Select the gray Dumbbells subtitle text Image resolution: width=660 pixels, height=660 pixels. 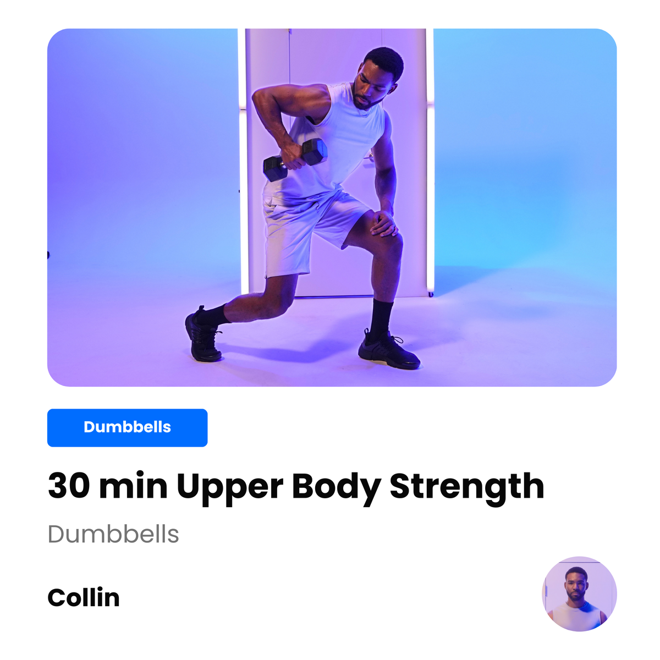pos(113,534)
